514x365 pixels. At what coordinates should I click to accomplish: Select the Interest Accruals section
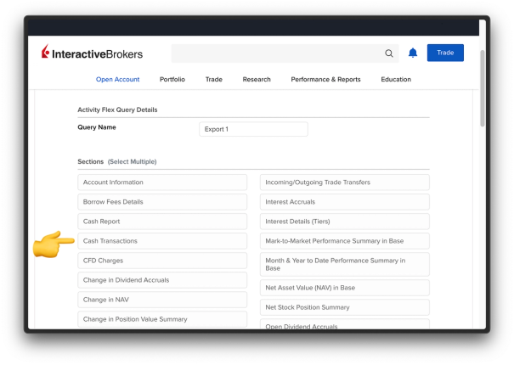coord(345,202)
